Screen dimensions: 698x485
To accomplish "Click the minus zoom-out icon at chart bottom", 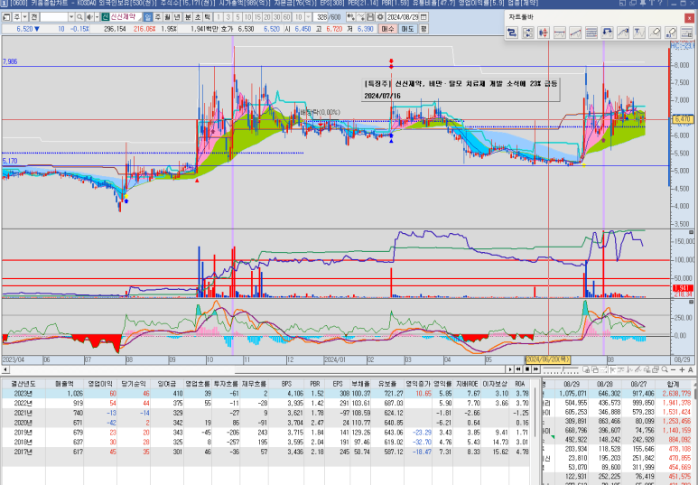I will click(x=673, y=369).
